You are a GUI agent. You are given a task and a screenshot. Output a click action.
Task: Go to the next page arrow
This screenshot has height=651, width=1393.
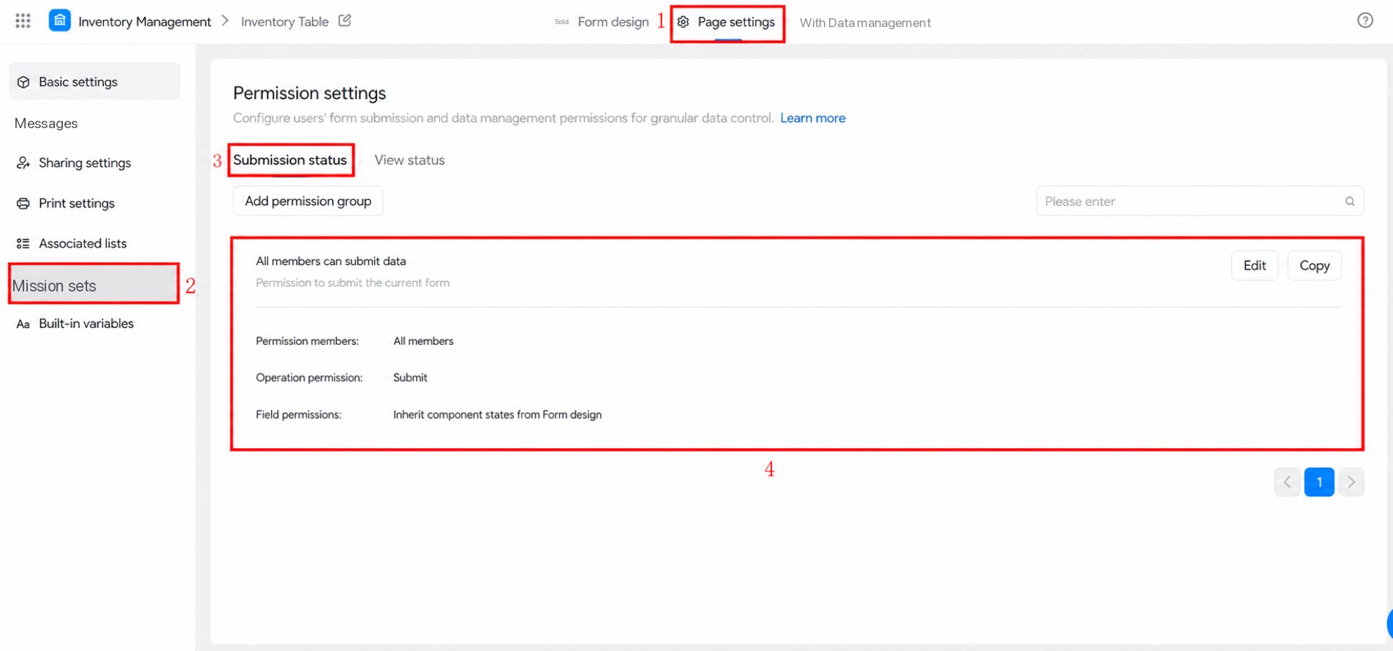pyautogui.click(x=1351, y=482)
